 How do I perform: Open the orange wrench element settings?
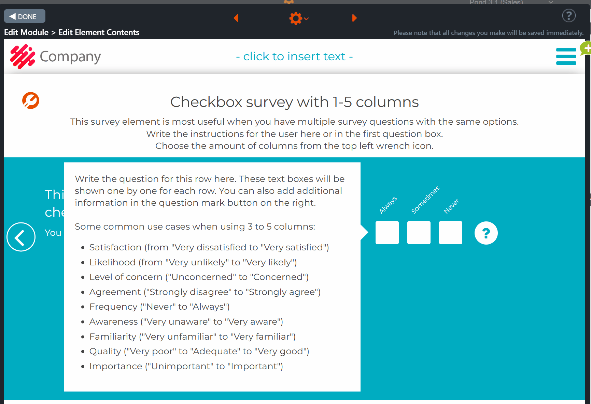31,100
